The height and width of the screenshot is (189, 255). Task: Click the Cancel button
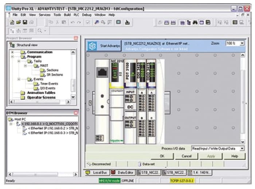[187, 156]
